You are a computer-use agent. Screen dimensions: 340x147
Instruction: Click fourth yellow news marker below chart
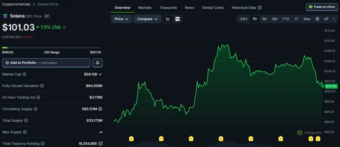[x=221, y=139]
